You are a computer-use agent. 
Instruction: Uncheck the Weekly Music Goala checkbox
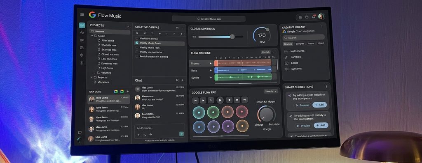(137, 43)
